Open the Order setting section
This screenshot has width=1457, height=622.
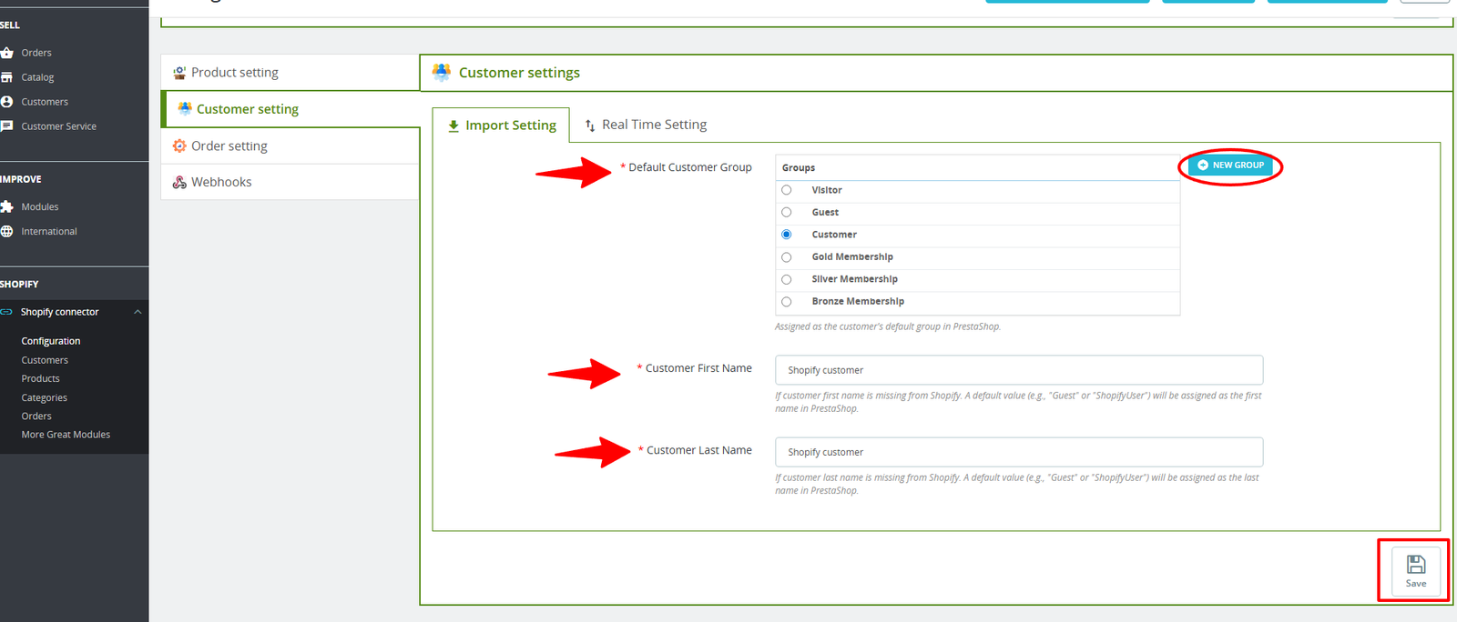point(290,145)
